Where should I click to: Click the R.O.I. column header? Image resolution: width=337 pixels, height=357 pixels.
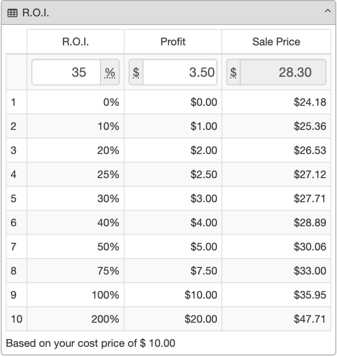pyautogui.click(x=75, y=42)
